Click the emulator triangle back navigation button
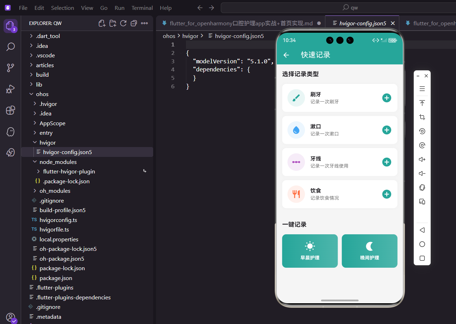Image resolution: width=456 pixels, height=324 pixels. pyautogui.click(x=422, y=230)
